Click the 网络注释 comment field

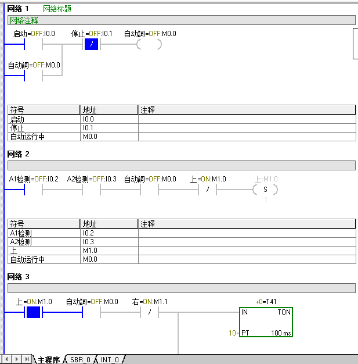click(x=182, y=20)
